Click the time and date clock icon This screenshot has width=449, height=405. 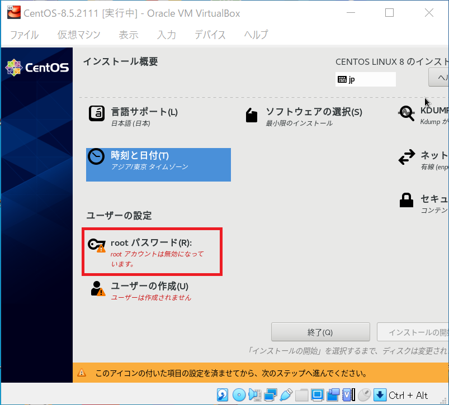pyautogui.click(x=96, y=156)
